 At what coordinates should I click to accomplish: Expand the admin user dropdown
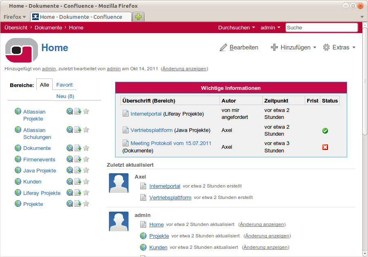coord(270,28)
